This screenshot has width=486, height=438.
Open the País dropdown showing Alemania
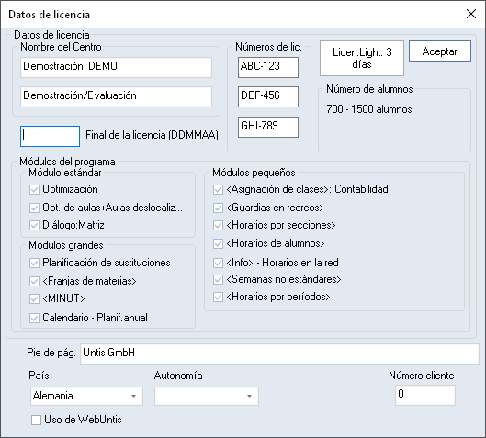pyautogui.click(x=86, y=396)
